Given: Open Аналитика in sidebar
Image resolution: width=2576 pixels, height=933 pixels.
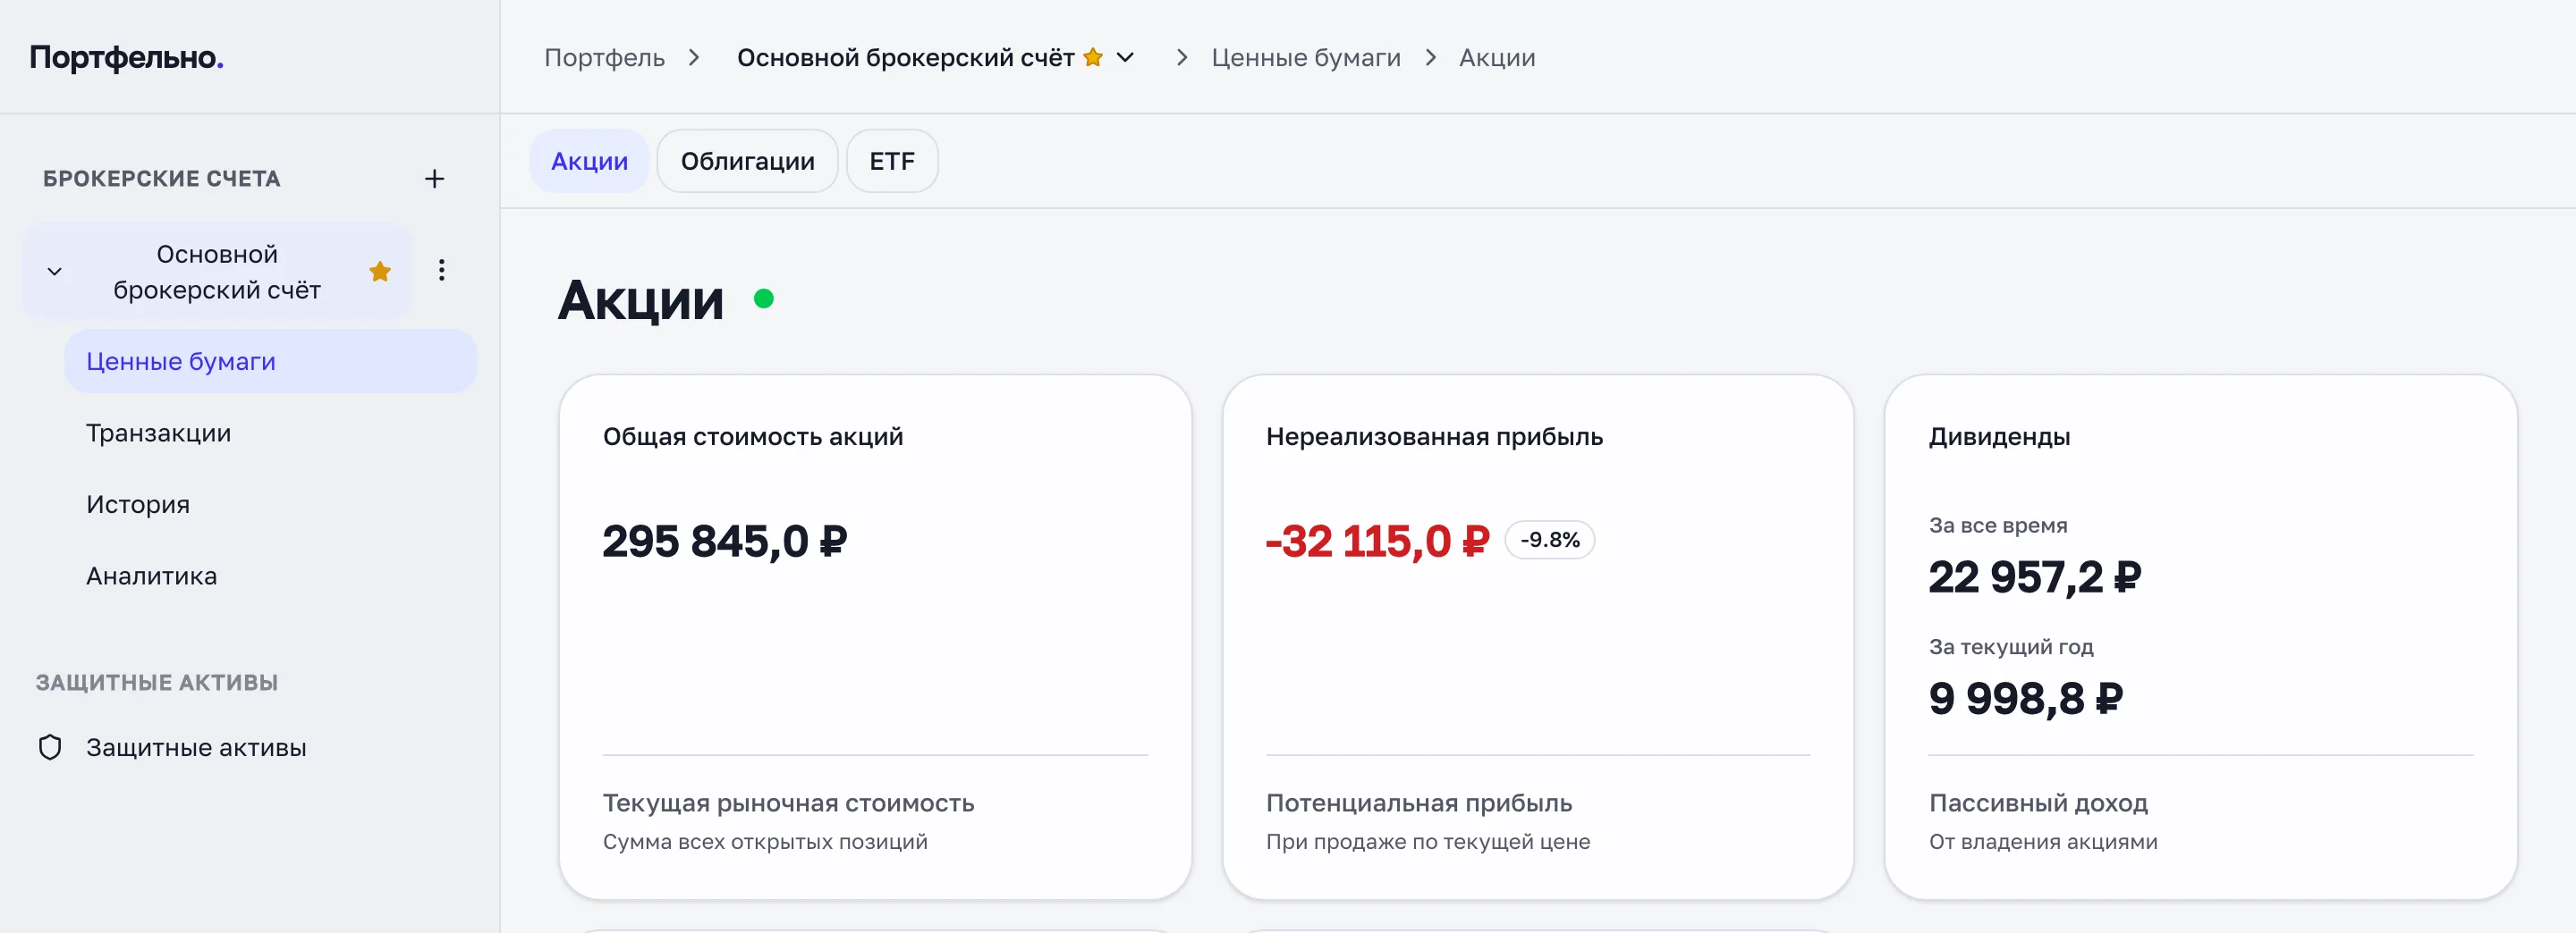Looking at the screenshot, I should (151, 576).
